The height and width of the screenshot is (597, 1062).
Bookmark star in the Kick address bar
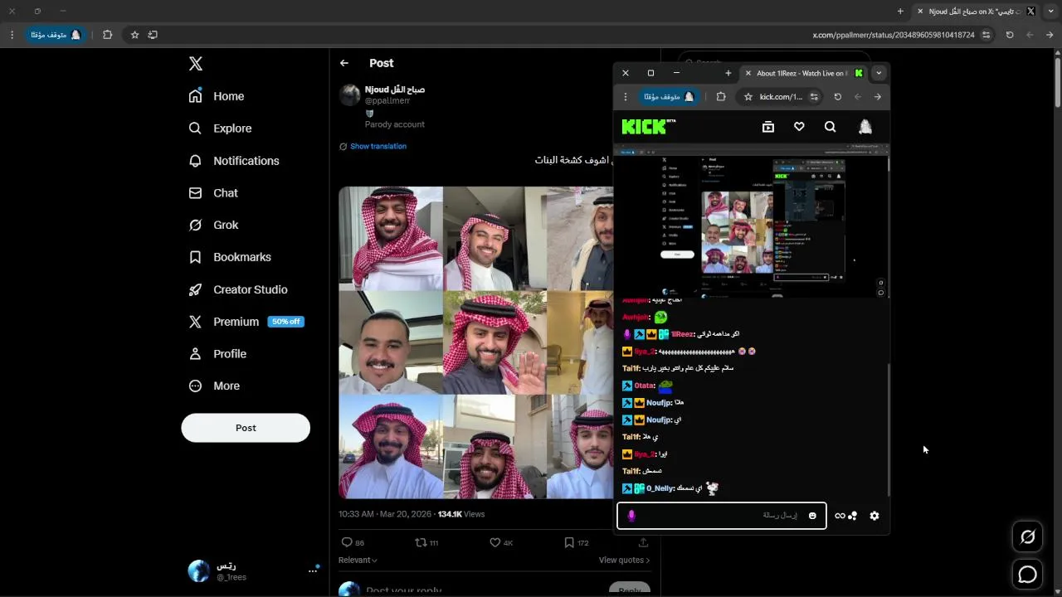pos(748,97)
